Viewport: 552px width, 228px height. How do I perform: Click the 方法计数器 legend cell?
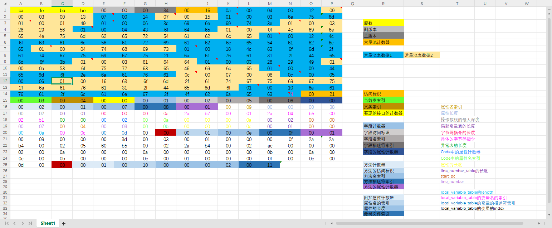[x=383, y=165]
